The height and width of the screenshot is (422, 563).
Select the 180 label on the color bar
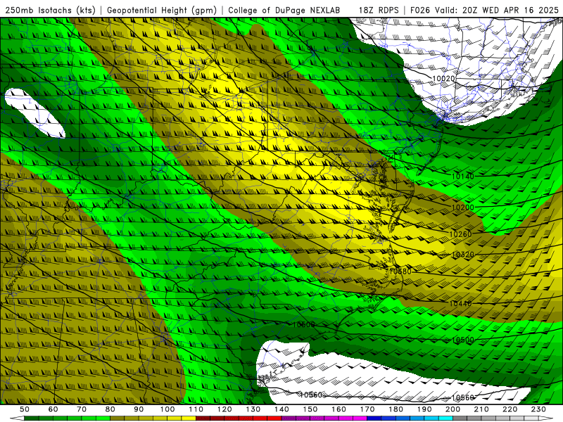pos(396,409)
